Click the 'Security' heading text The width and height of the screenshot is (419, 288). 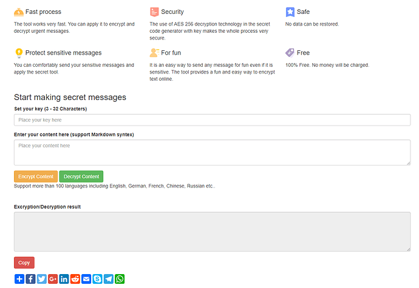pos(172,12)
